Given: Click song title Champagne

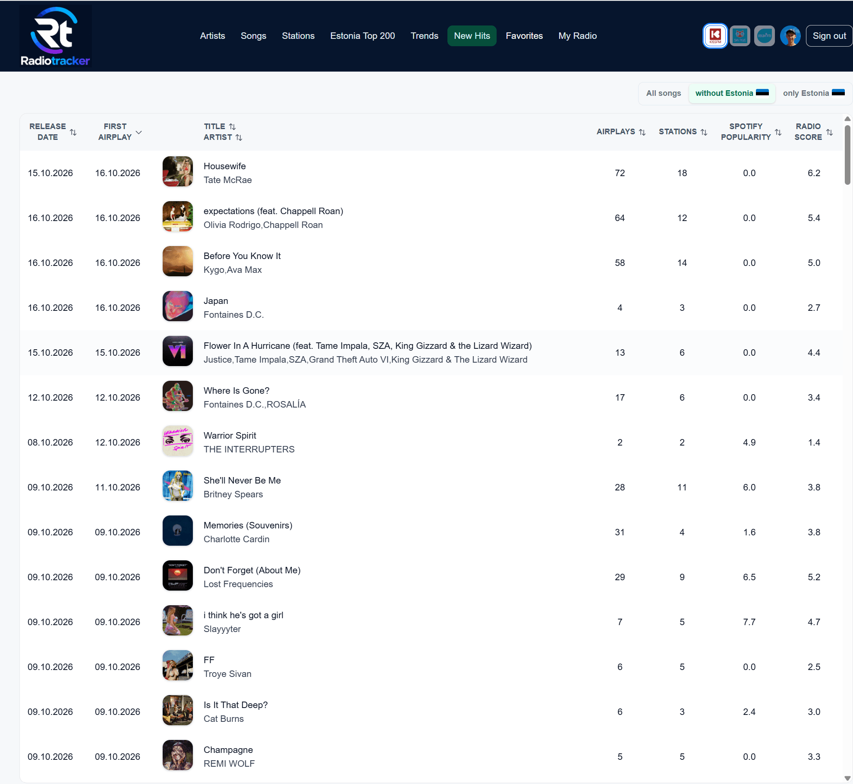Looking at the screenshot, I should (x=228, y=750).
